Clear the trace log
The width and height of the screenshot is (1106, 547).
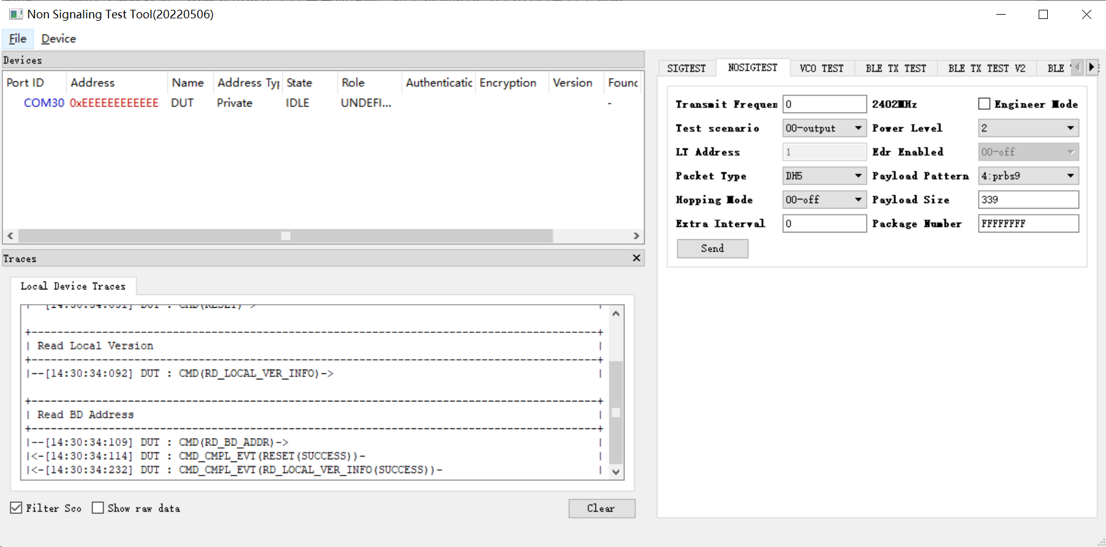pyautogui.click(x=601, y=508)
